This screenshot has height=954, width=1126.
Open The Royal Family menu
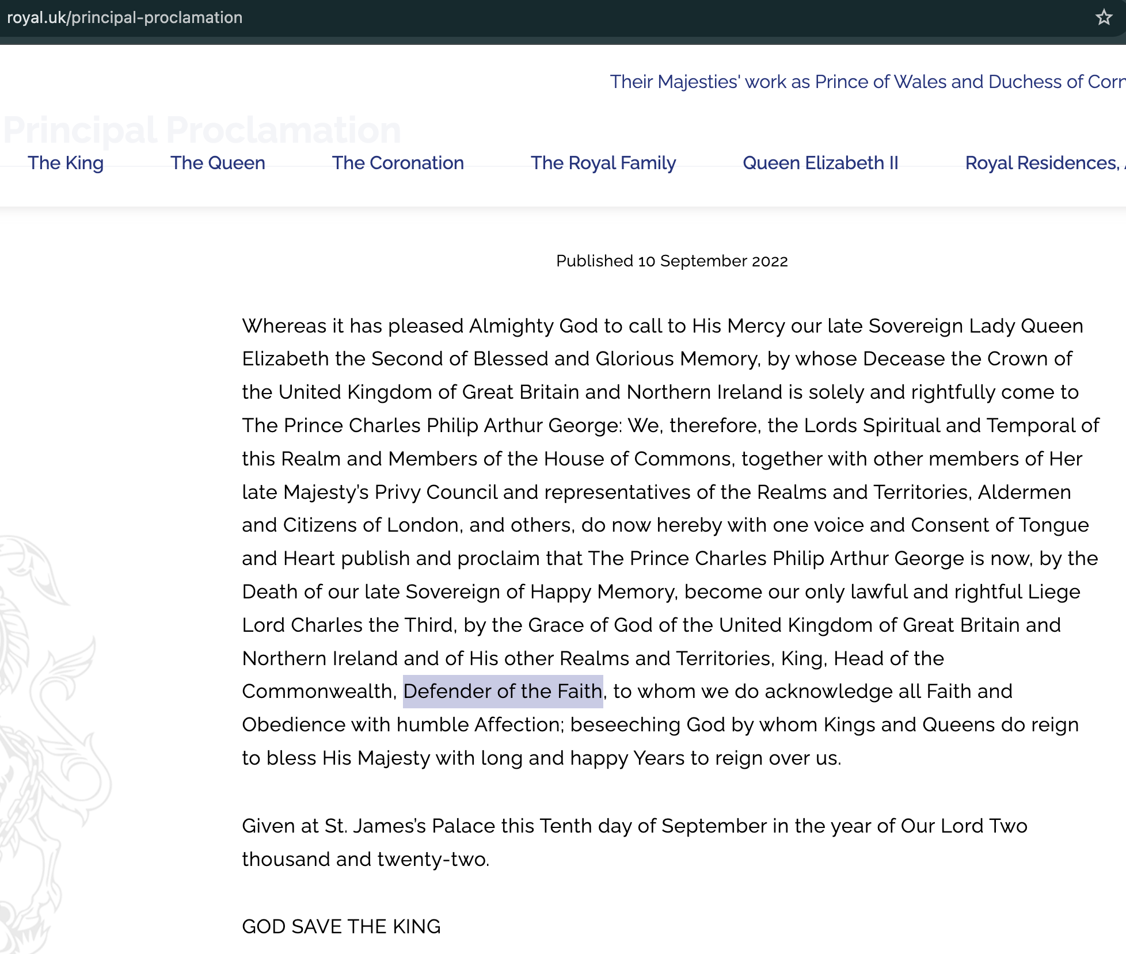[603, 163]
